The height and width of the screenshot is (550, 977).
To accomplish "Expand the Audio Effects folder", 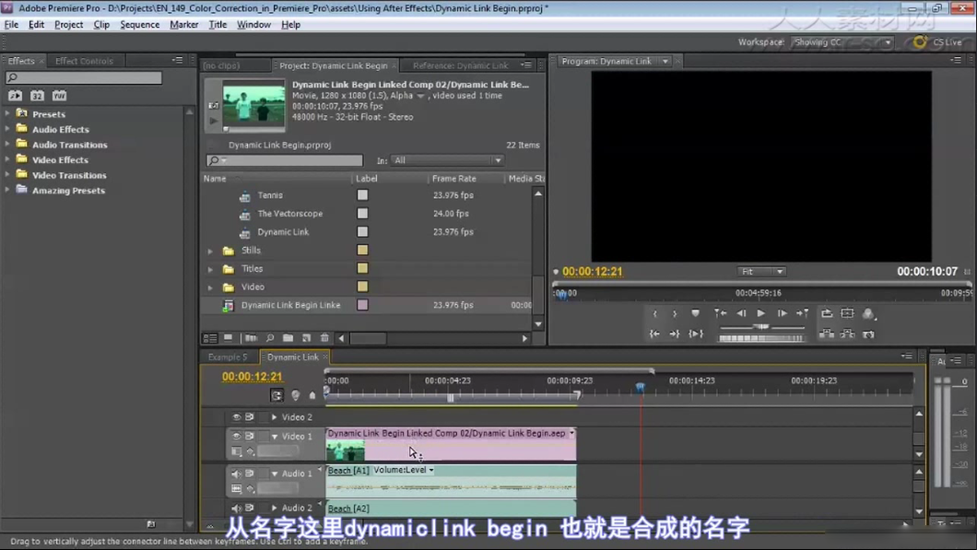I will tap(7, 129).
